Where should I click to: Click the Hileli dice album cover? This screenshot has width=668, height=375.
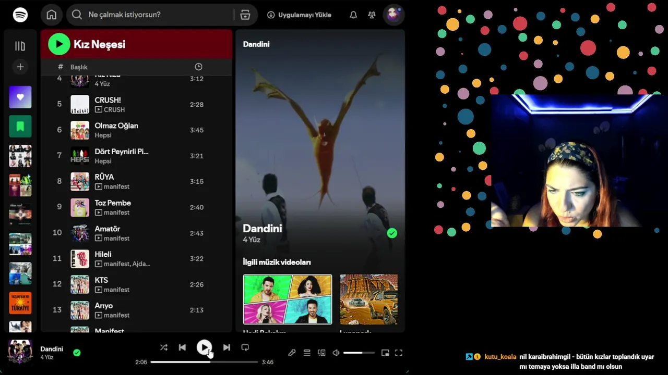pos(80,258)
